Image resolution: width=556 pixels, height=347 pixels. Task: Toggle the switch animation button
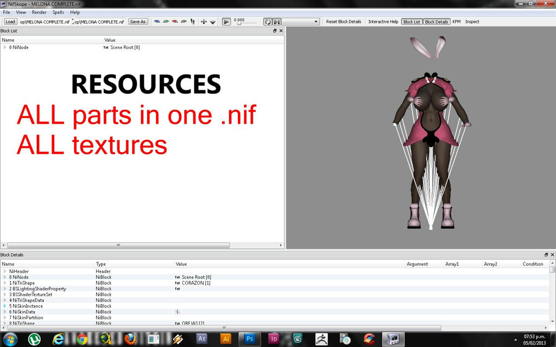[x=276, y=22]
